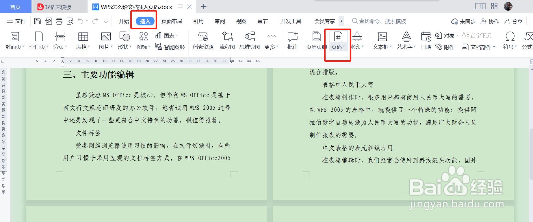The width and height of the screenshot is (533, 222).
Task: Insert a picture (图片)
Action: 106,41
